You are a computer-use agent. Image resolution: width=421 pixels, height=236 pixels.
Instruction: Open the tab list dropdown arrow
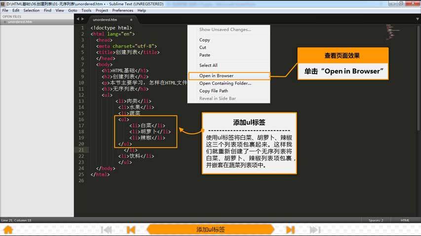tap(418, 19)
